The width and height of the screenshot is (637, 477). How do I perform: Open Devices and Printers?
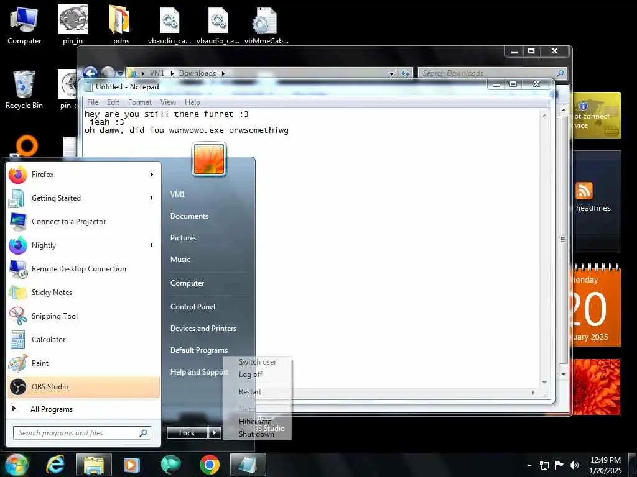point(203,329)
